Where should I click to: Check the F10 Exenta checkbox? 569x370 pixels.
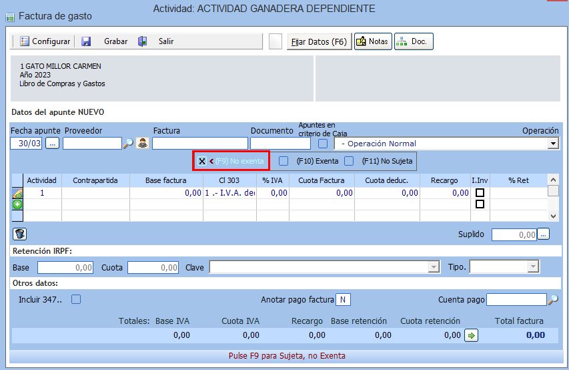click(283, 161)
